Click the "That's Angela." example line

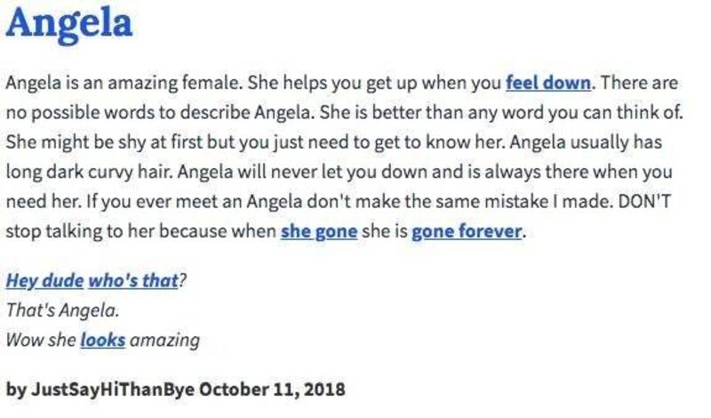(62, 310)
